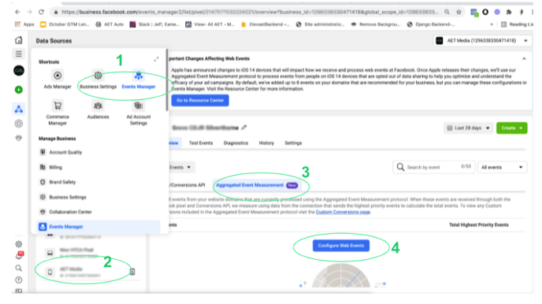Image resolution: width=542 pixels, height=304 pixels.
Task: Click the search magnifier in sidebar
Action: click(19, 268)
